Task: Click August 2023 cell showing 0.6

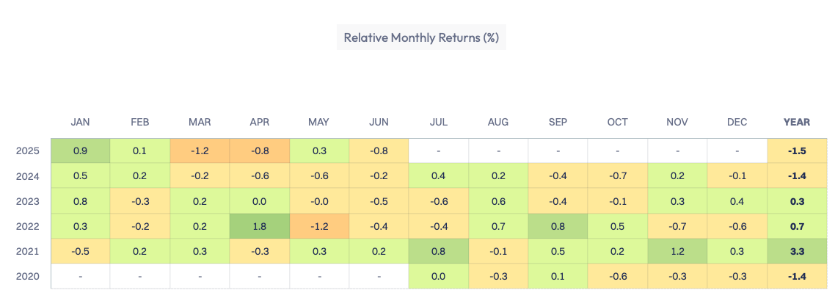Action: pos(498,201)
